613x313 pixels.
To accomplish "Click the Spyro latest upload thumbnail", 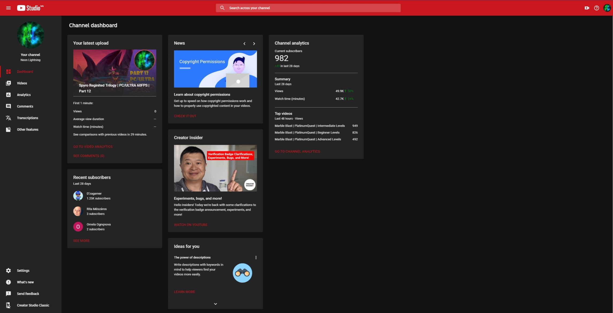I will click(115, 70).
